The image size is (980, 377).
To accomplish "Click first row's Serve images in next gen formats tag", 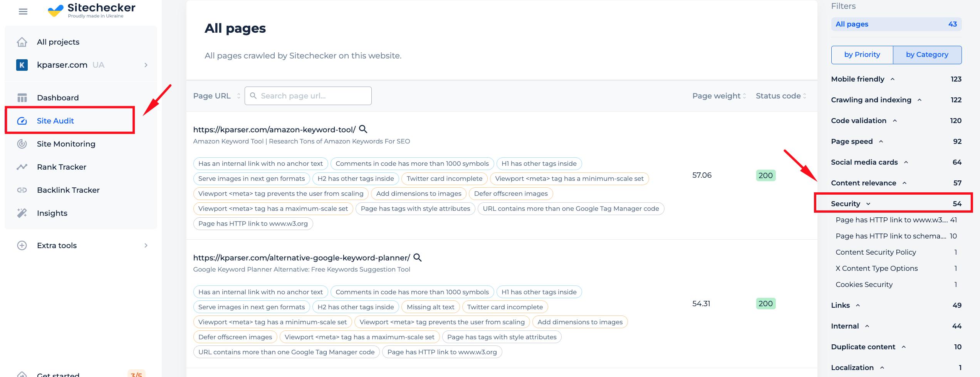I will tap(252, 178).
